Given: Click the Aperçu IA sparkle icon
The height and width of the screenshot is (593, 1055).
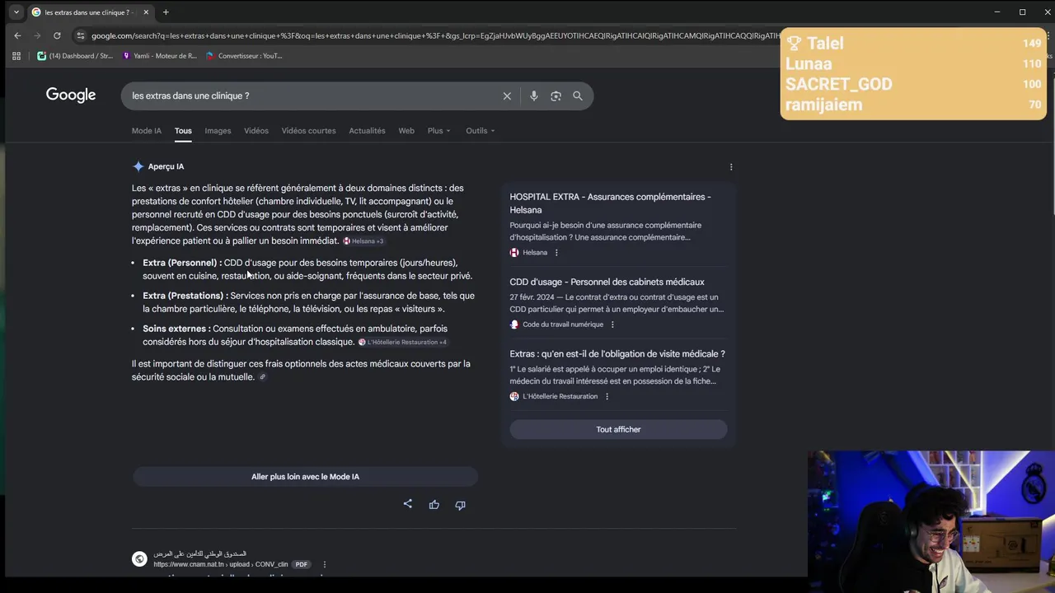Looking at the screenshot, I should tap(138, 166).
